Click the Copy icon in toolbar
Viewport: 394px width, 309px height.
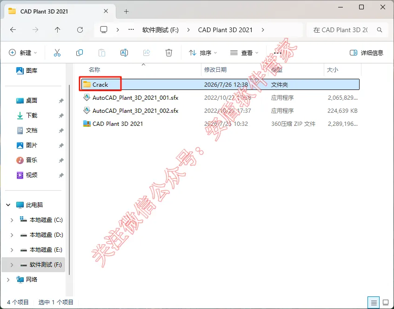click(80, 53)
